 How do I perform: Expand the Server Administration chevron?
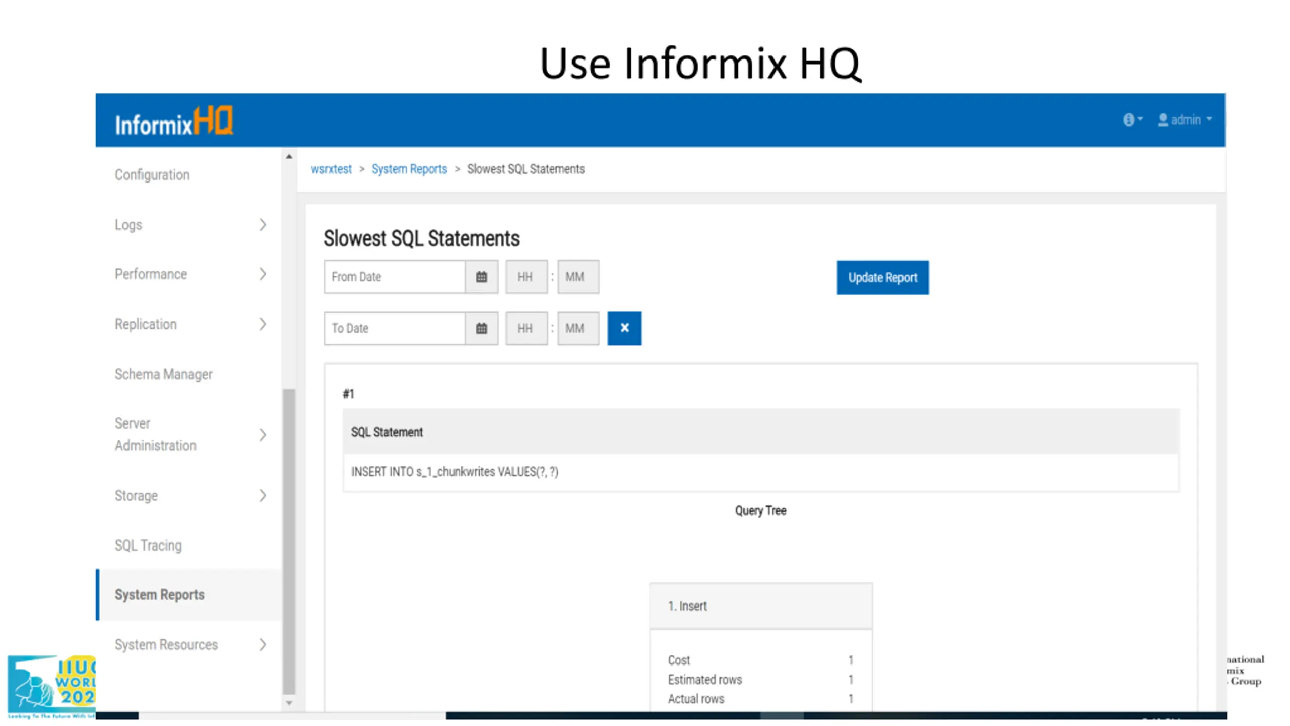tap(263, 435)
